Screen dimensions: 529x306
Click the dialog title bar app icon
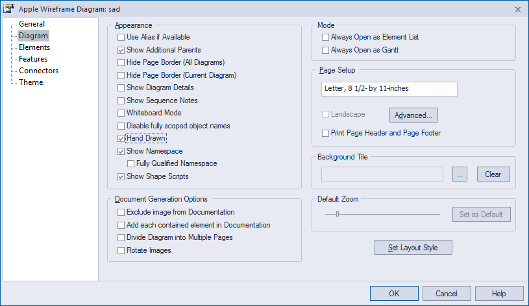(x=8, y=9)
